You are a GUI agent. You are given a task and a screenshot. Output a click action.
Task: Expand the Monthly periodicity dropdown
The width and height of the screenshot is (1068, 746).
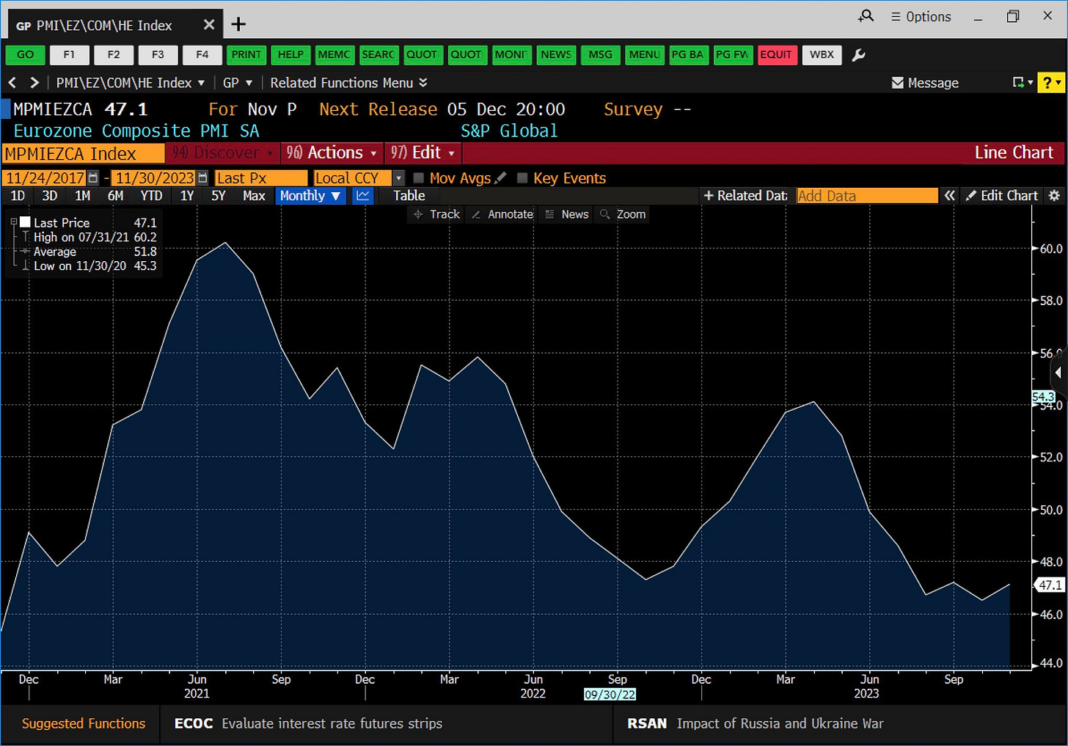point(310,196)
